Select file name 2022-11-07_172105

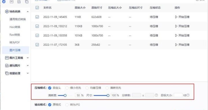[x=55, y=45]
